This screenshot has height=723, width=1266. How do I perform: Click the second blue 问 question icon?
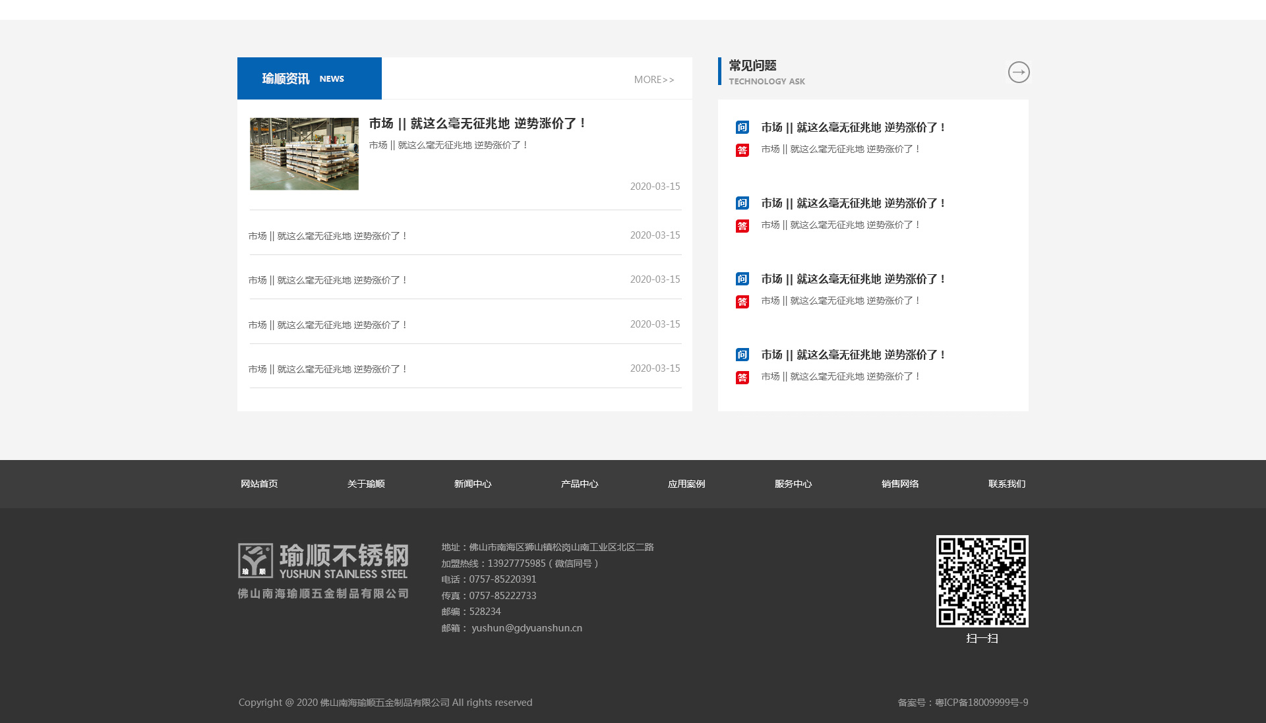(742, 204)
